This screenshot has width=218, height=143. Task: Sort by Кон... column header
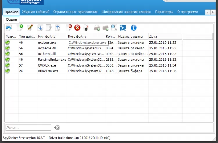(x=111, y=36)
